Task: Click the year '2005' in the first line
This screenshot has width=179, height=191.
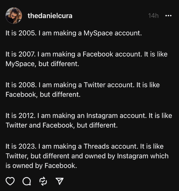Action: [27, 33]
